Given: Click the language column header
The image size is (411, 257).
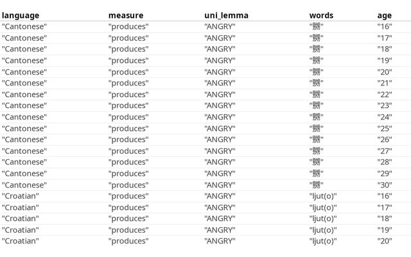Looking at the screenshot, I should pyautogui.click(x=21, y=15).
